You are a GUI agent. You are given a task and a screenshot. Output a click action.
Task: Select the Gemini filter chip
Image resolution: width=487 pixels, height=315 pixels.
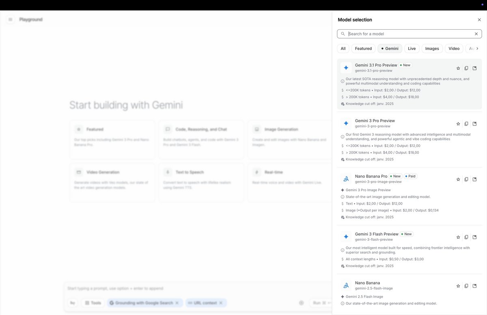point(390,48)
